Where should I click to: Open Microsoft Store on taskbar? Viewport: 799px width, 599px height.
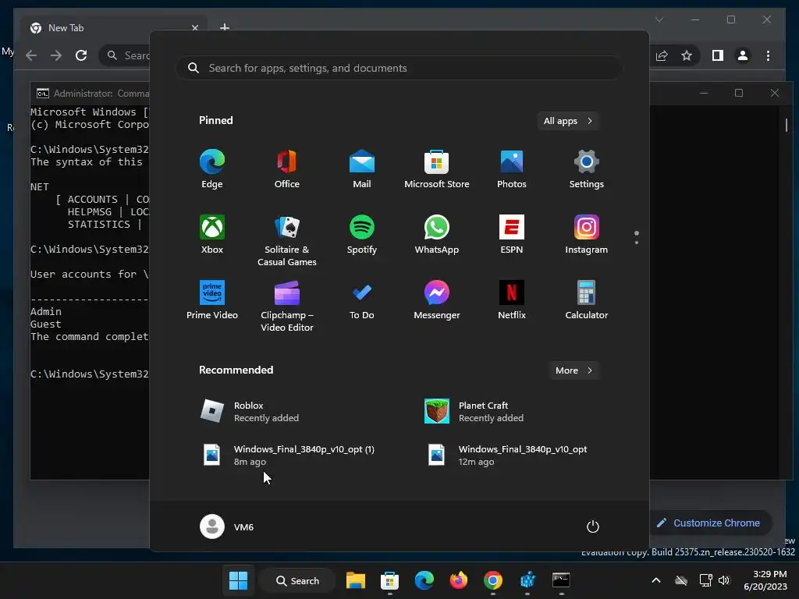pos(390,580)
